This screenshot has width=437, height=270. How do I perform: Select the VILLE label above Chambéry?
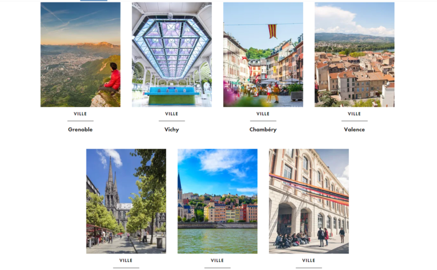(x=263, y=114)
